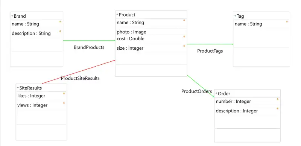Viewport: 301px width, 146px height.
Task: Click the small icon beside Order title
Action: (216, 93)
